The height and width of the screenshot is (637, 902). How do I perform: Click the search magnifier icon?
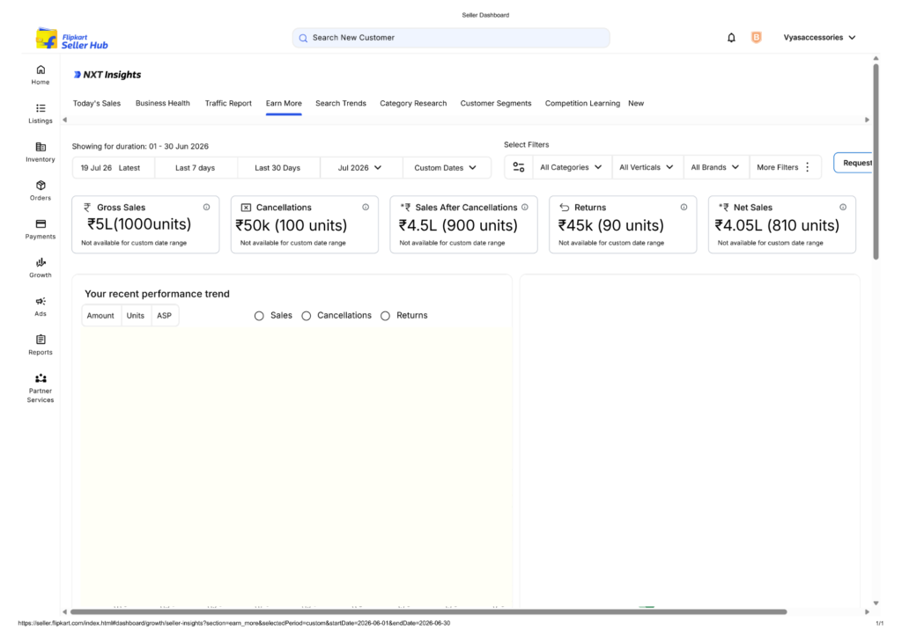[x=303, y=38]
